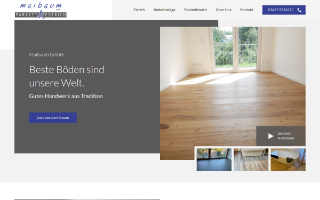Open the Estrich menu item
This screenshot has width=320, height=200.
click(139, 10)
